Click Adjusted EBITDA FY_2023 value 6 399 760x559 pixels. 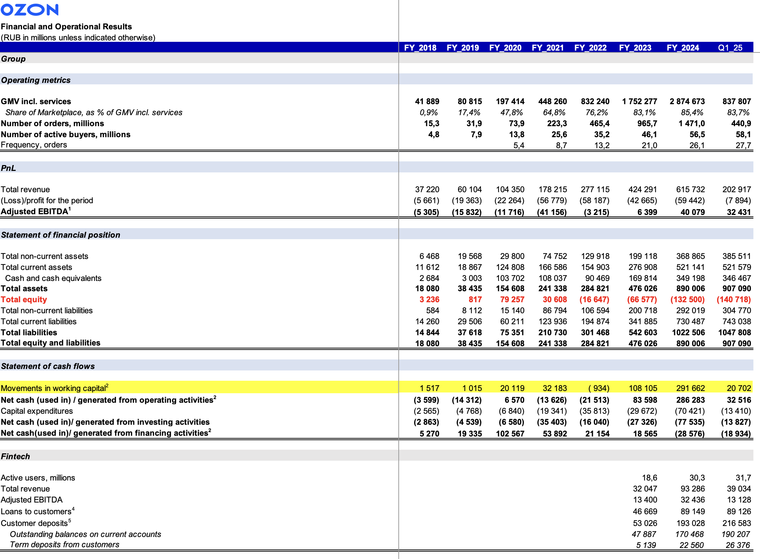[x=647, y=212]
